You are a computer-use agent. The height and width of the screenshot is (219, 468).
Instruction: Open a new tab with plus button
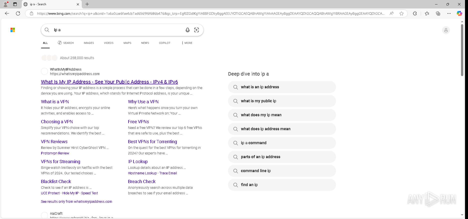click(87, 4)
